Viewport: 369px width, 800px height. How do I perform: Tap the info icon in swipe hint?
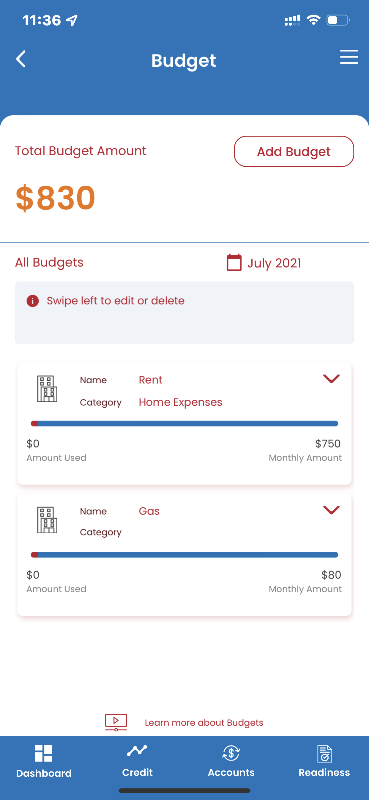33,301
